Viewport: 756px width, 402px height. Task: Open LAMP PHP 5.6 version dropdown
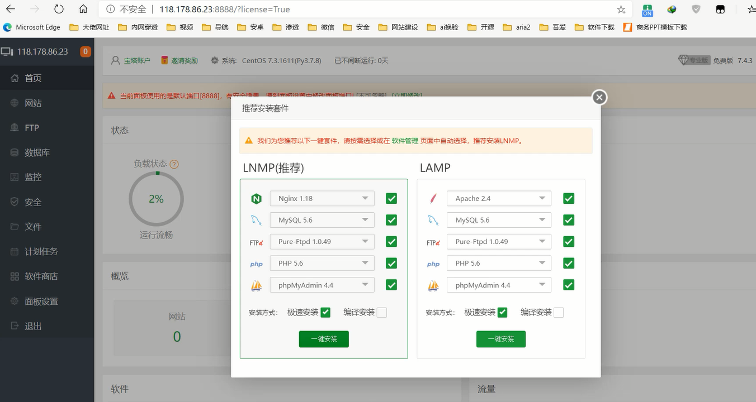[x=499, y=263]
